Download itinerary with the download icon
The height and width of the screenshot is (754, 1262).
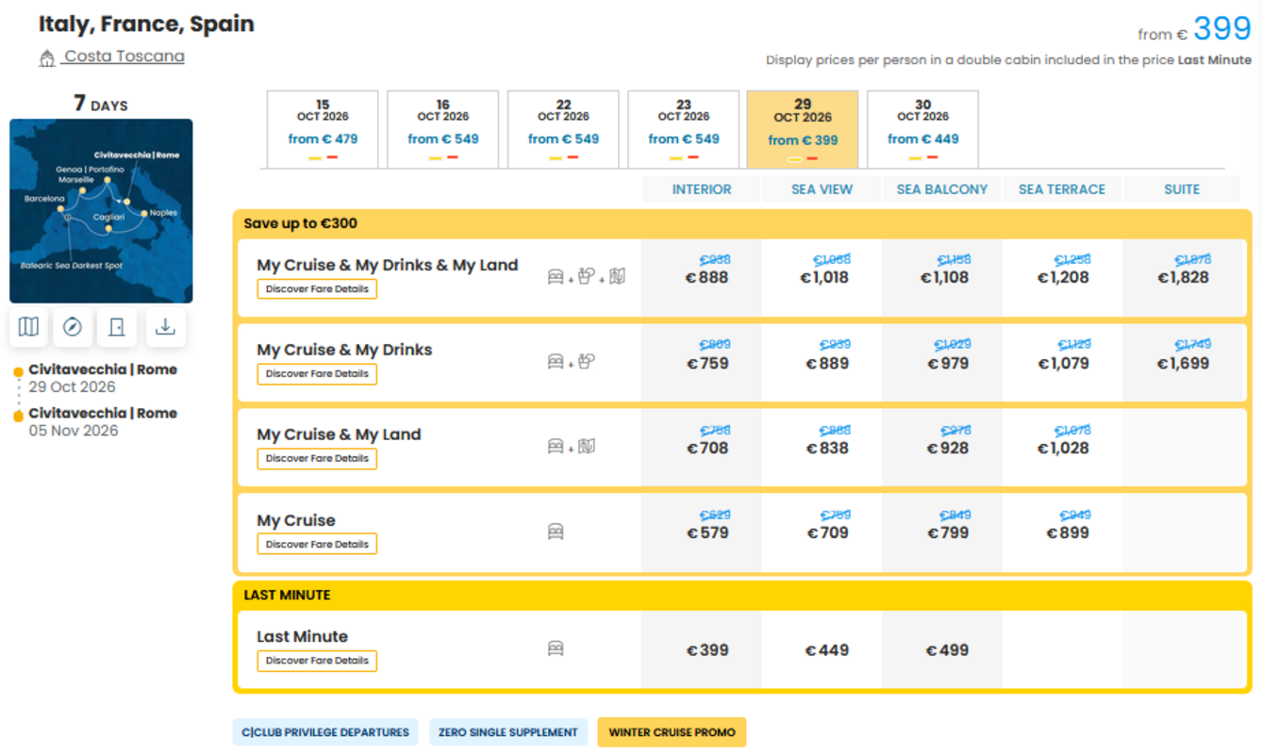pyautogui.click(x=165, y=327)
